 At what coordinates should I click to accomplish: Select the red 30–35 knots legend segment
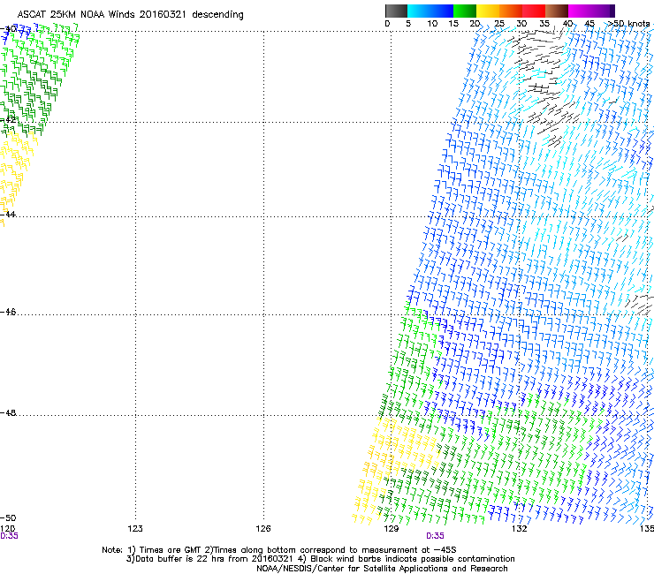[x=534, y=11]
